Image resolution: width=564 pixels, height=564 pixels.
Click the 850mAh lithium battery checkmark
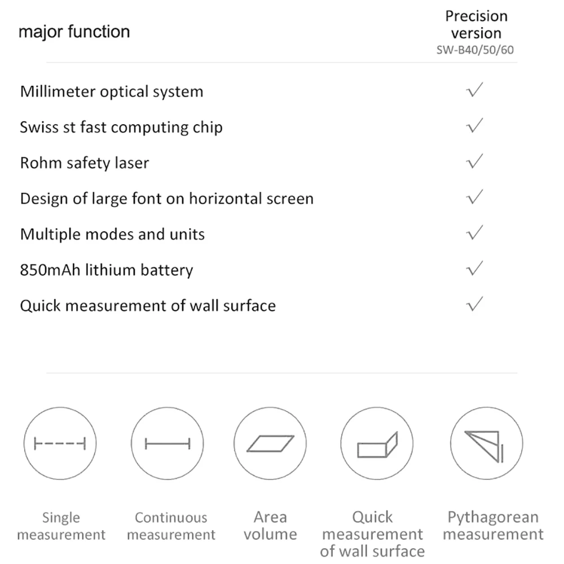(x=475, y=269)
